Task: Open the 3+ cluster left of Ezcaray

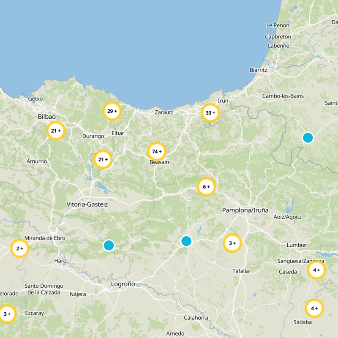Action: (x=7, y=314)
